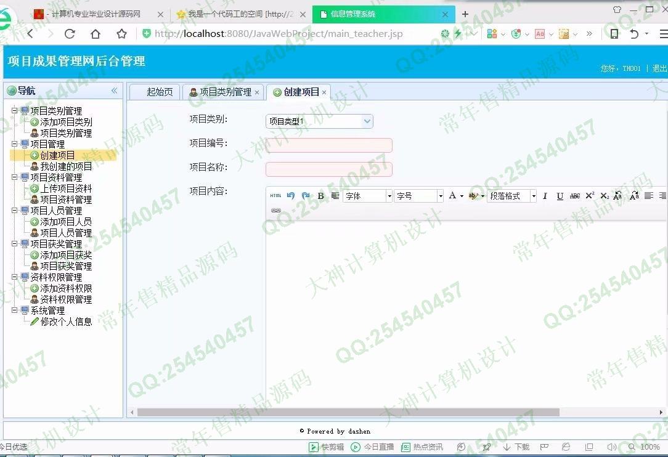
Task: Open the browser hamburger menu
Action: click(663, 34)
